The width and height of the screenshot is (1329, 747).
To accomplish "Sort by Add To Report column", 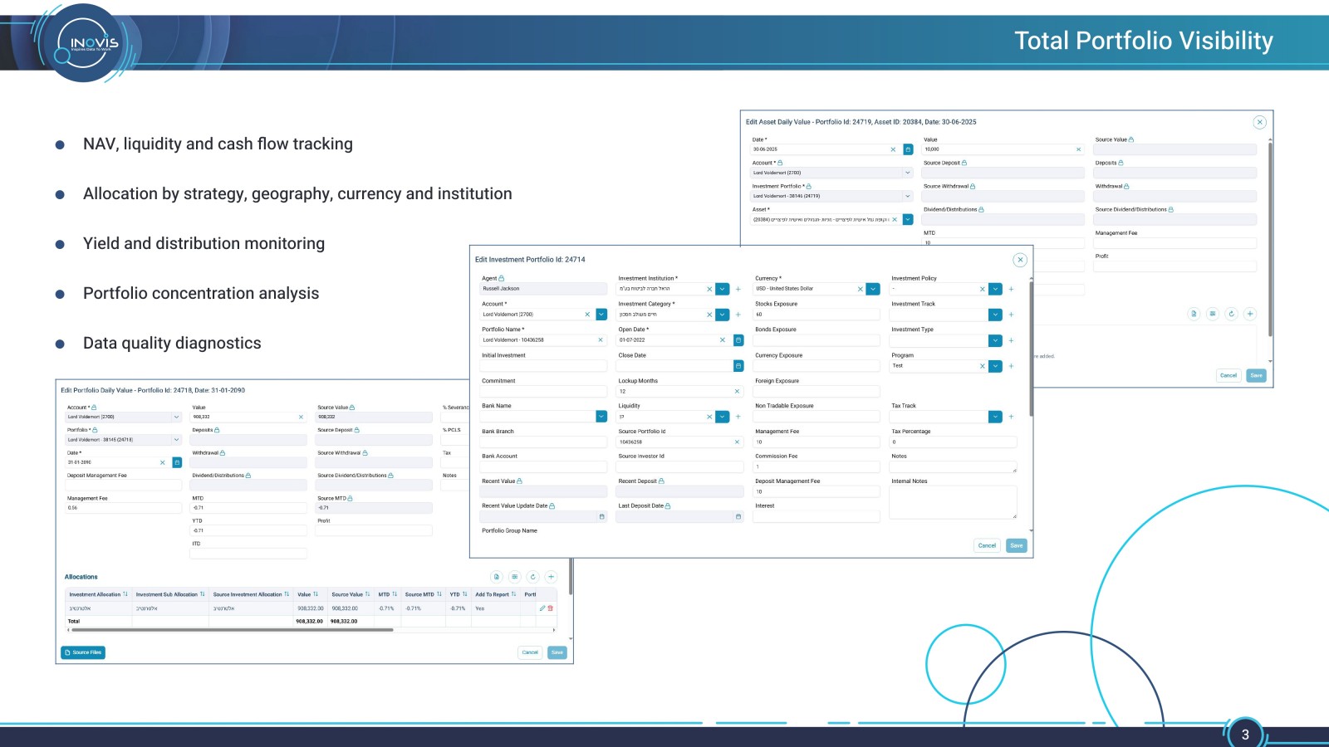I will coord(513,594).
